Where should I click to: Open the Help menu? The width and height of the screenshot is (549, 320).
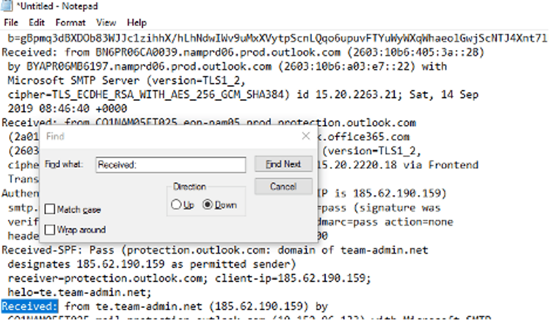(137, 23)
